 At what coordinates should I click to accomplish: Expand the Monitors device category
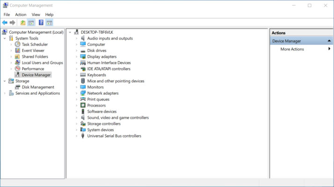point(76,87)
